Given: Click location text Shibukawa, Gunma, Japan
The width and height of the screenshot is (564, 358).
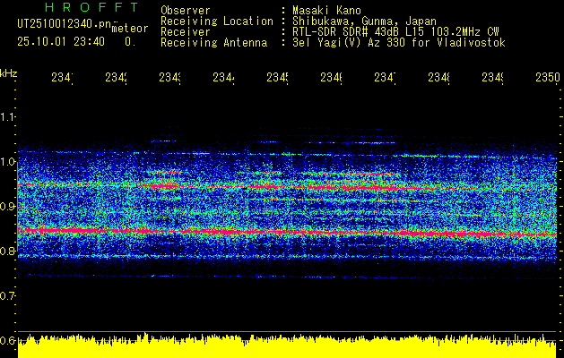Looking at the screenshot, I should (364, 21).
